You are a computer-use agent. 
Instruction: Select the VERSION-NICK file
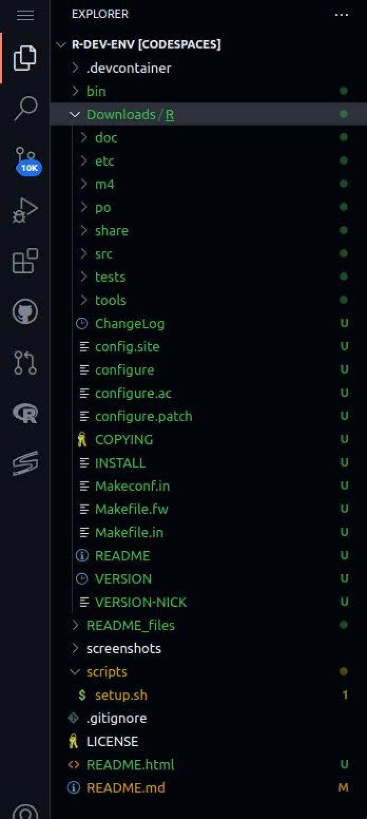140,602
